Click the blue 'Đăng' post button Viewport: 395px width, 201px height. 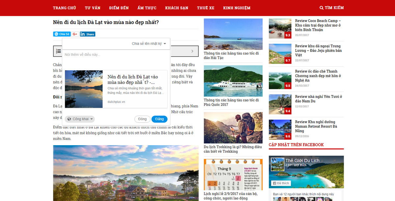(x=160, y=119)
